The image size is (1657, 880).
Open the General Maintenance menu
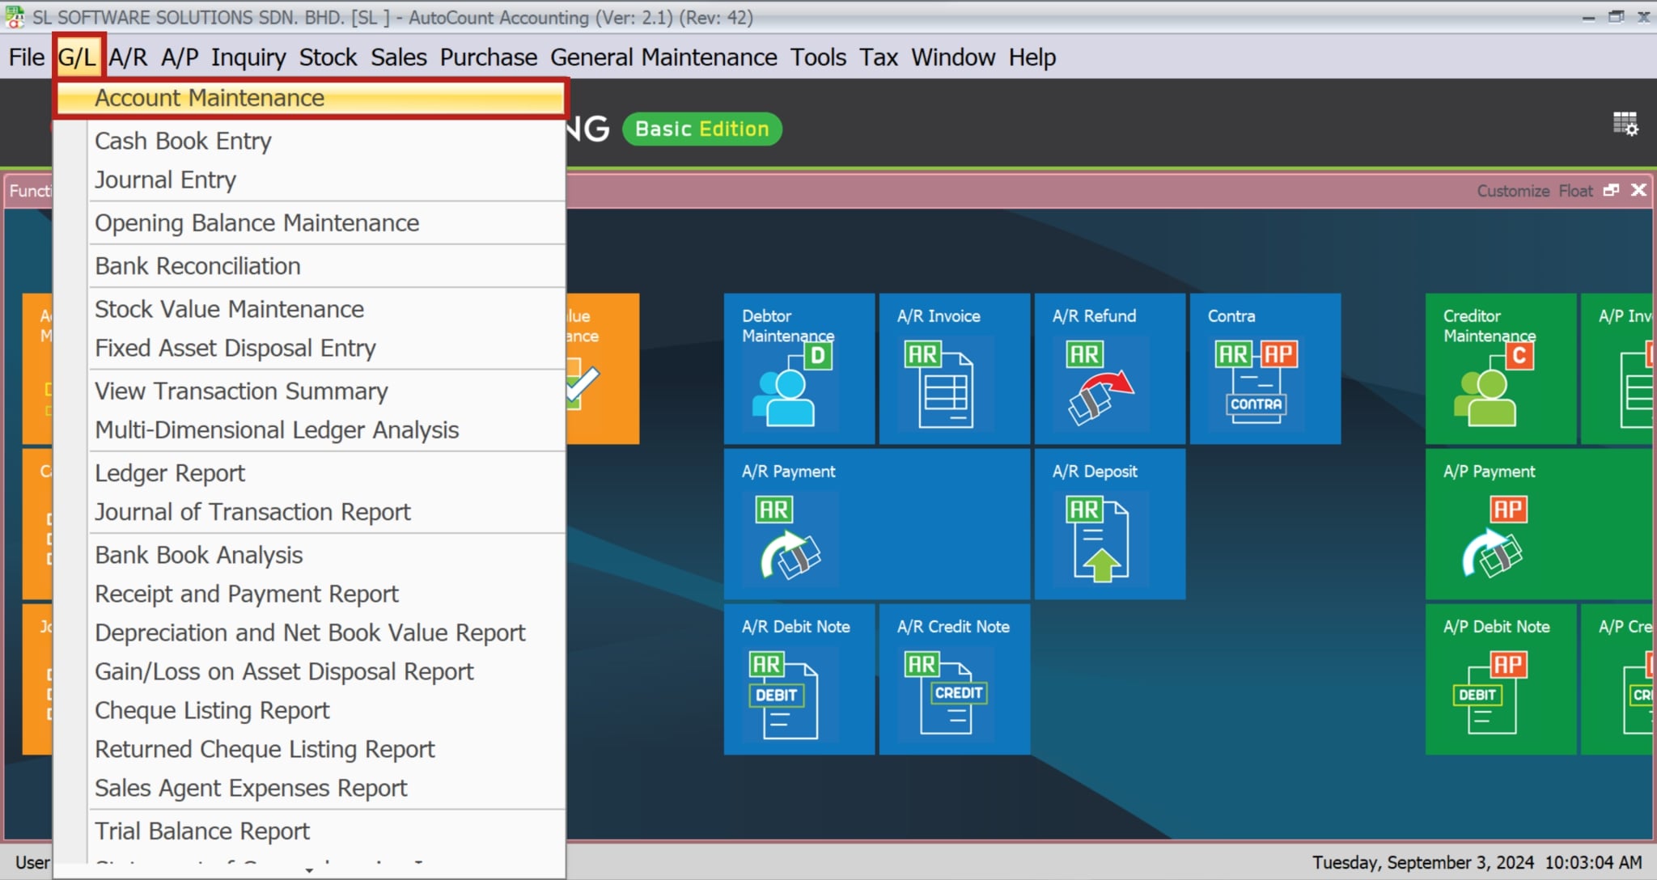663,57
